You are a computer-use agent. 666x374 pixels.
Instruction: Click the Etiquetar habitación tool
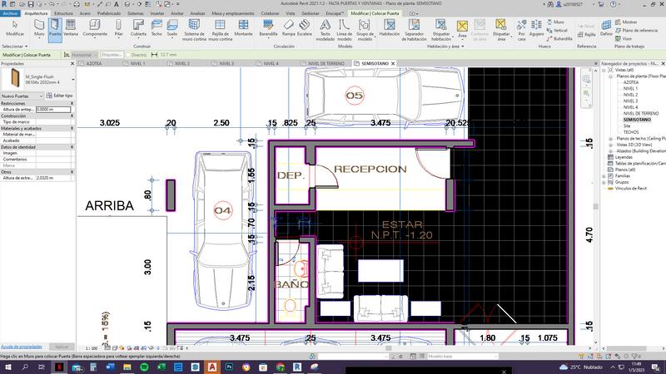coord(441,30)
